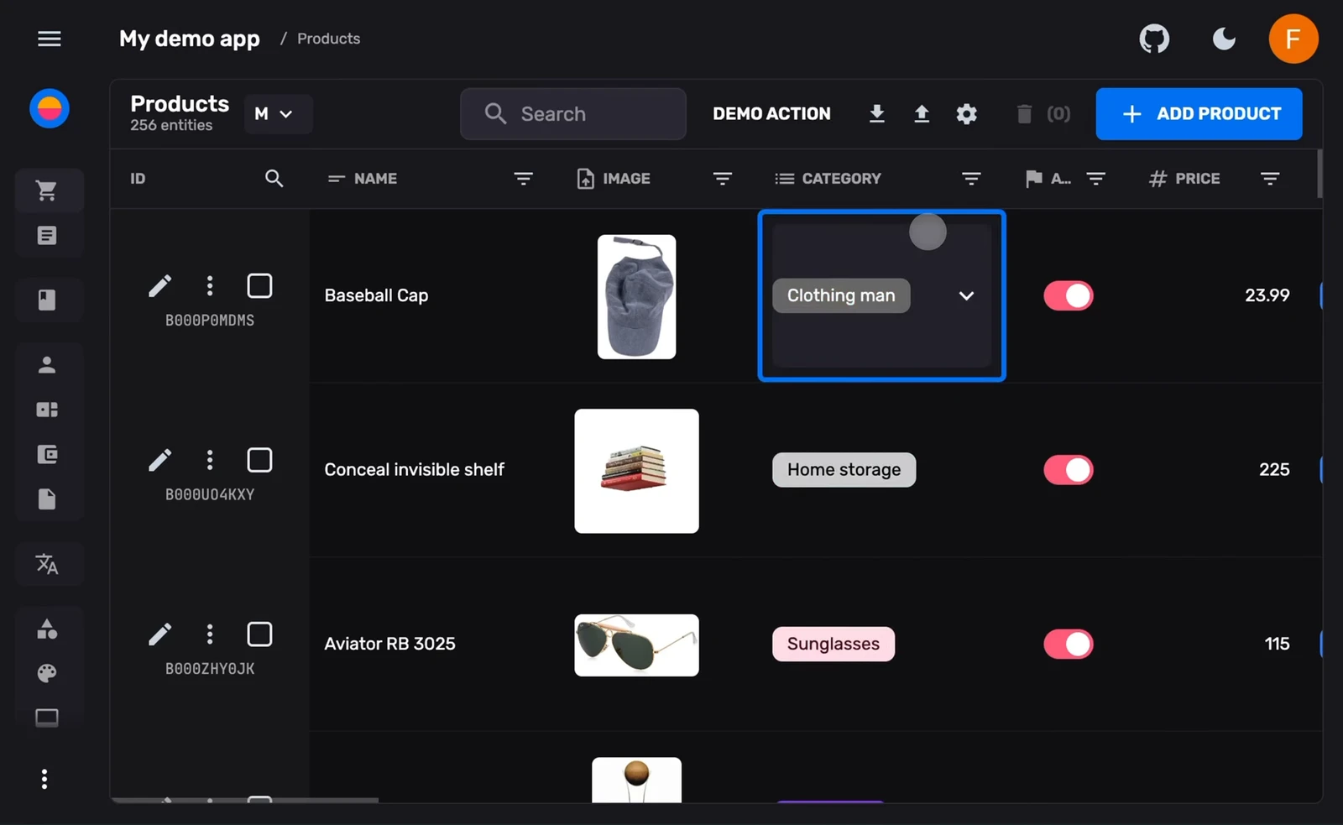Image resolution: width=1343 pixels, height=825 pixels.
Task: Run the DEMO ACTION button
Action: click(771, 113)
